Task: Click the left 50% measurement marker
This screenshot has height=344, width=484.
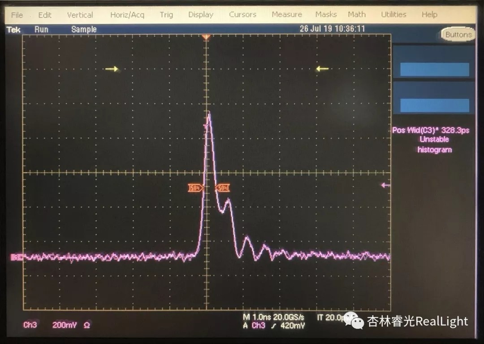Action: point(196,188)
